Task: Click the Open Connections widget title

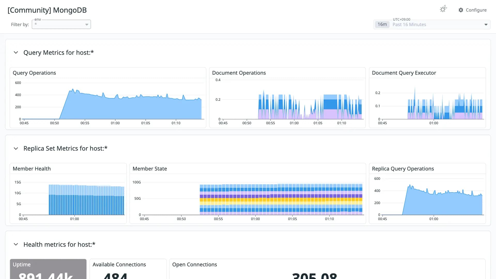Action: click(195, 265)
